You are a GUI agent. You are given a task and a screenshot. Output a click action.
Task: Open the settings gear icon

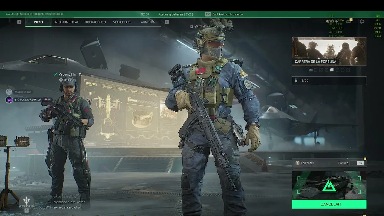362,22
